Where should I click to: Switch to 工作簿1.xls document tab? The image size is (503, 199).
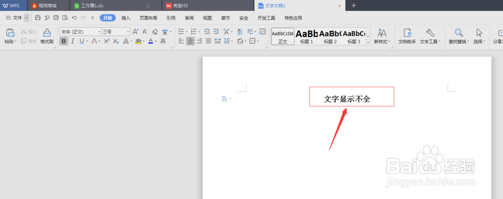click(x=116, y=6)
